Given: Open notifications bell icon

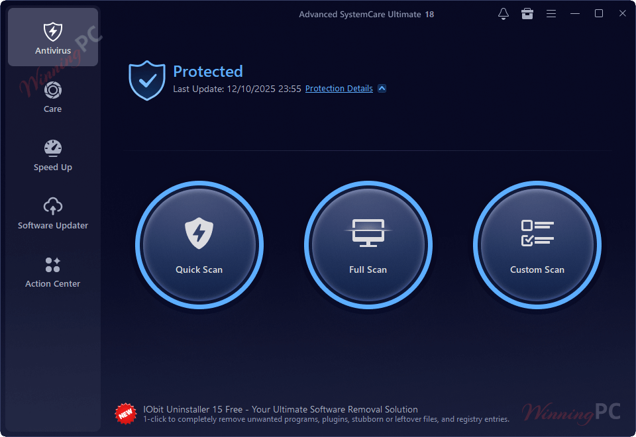Looking at the screenshot, I should (503, 14).
